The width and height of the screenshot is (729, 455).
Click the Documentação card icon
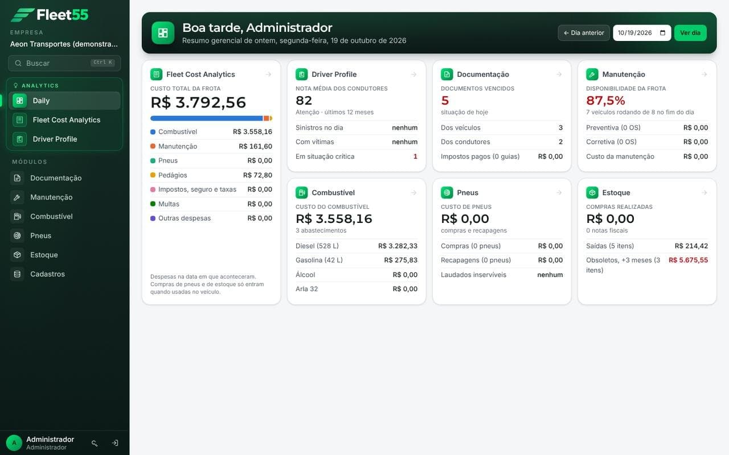pos(447,75)
